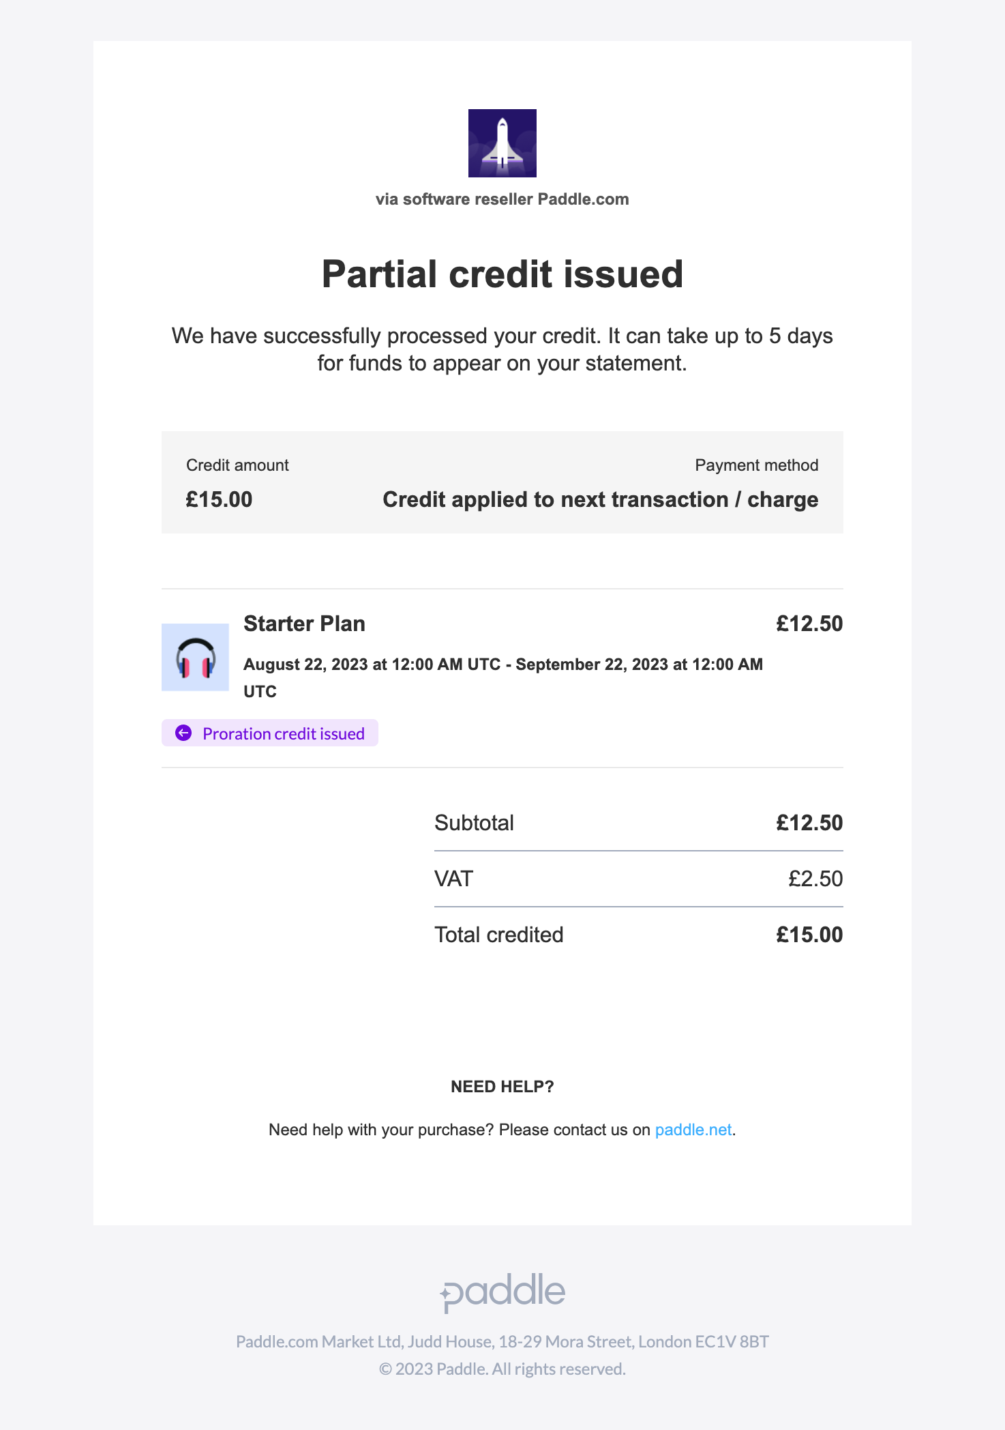This screenshot has height=1430, width=1005.
Task: Open the paddle.net help link
Action: (x=693, y=1130)
